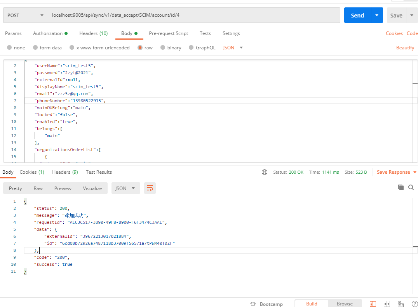Open the response Headers (9) tab
The image size is (418, 307).
(x=65, y=172)
